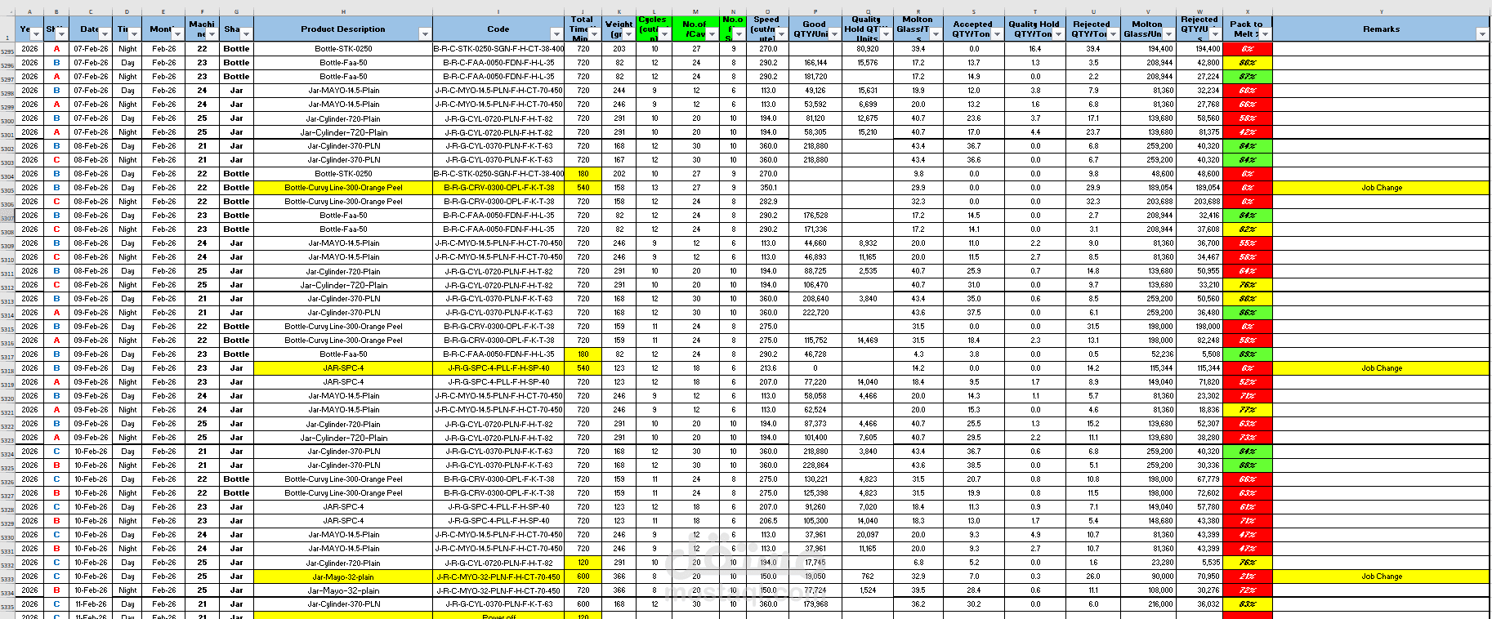Click the Remarks header cell

1382,29
